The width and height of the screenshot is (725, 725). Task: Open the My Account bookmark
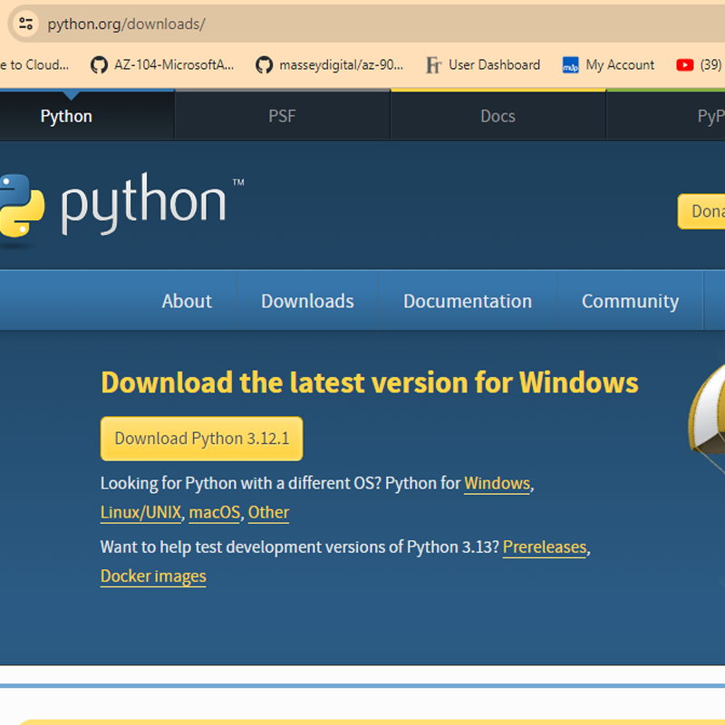[608, 64]
